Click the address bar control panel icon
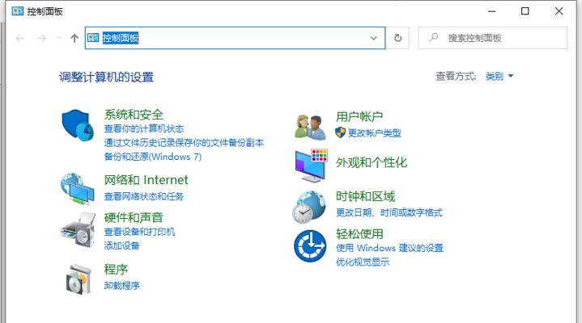Screen dimensions: 582x323 [93, 37]
